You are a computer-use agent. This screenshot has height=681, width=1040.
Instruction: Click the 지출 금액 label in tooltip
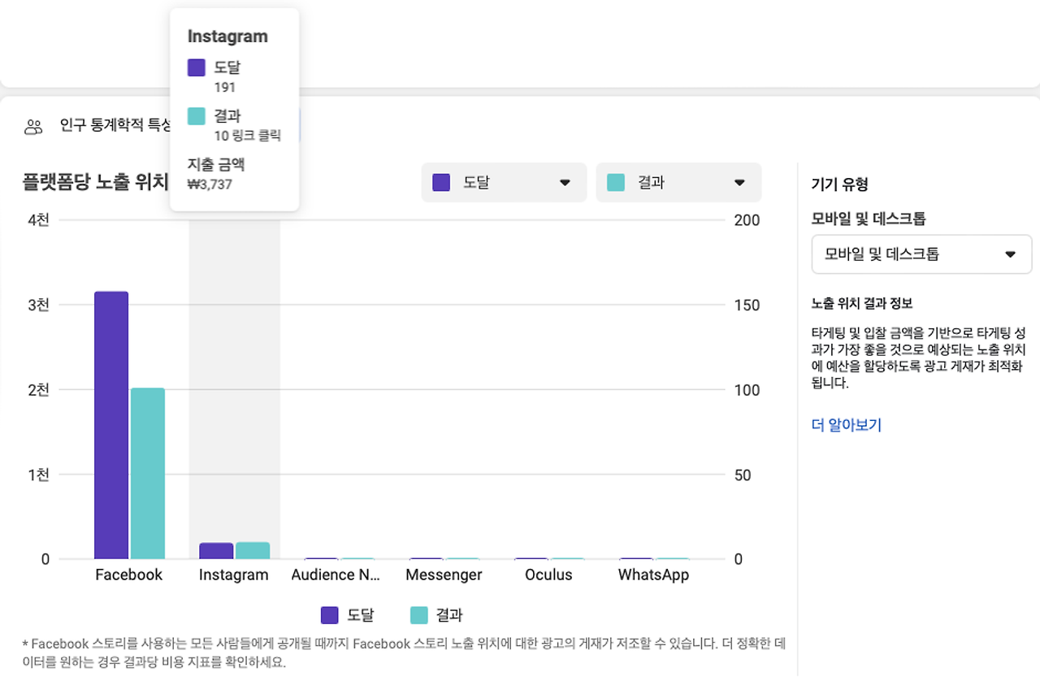(216, 165)
